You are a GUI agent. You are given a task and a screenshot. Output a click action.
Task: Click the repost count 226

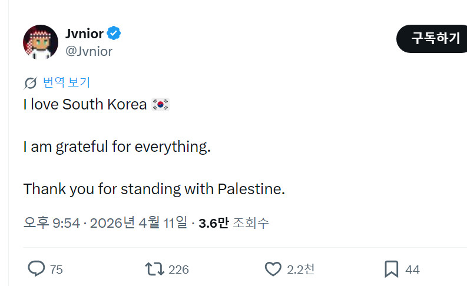tap(178, 270)
